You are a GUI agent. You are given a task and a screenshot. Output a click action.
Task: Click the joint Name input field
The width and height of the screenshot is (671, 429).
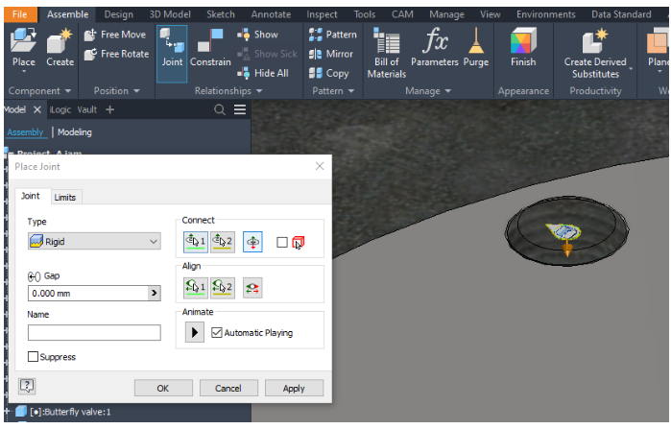coord(94,333)
